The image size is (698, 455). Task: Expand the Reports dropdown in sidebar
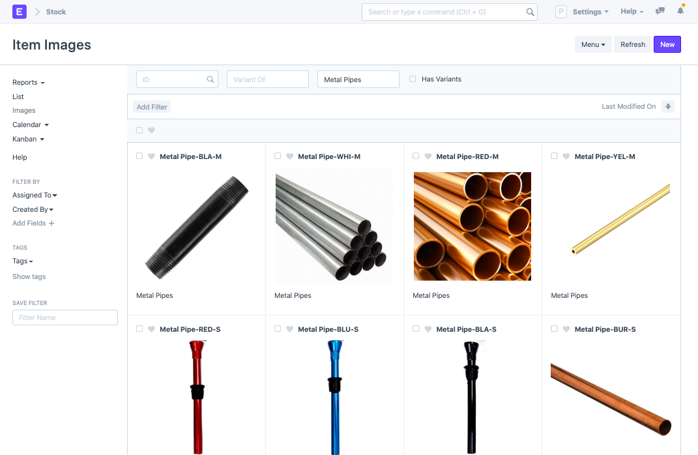29,82
